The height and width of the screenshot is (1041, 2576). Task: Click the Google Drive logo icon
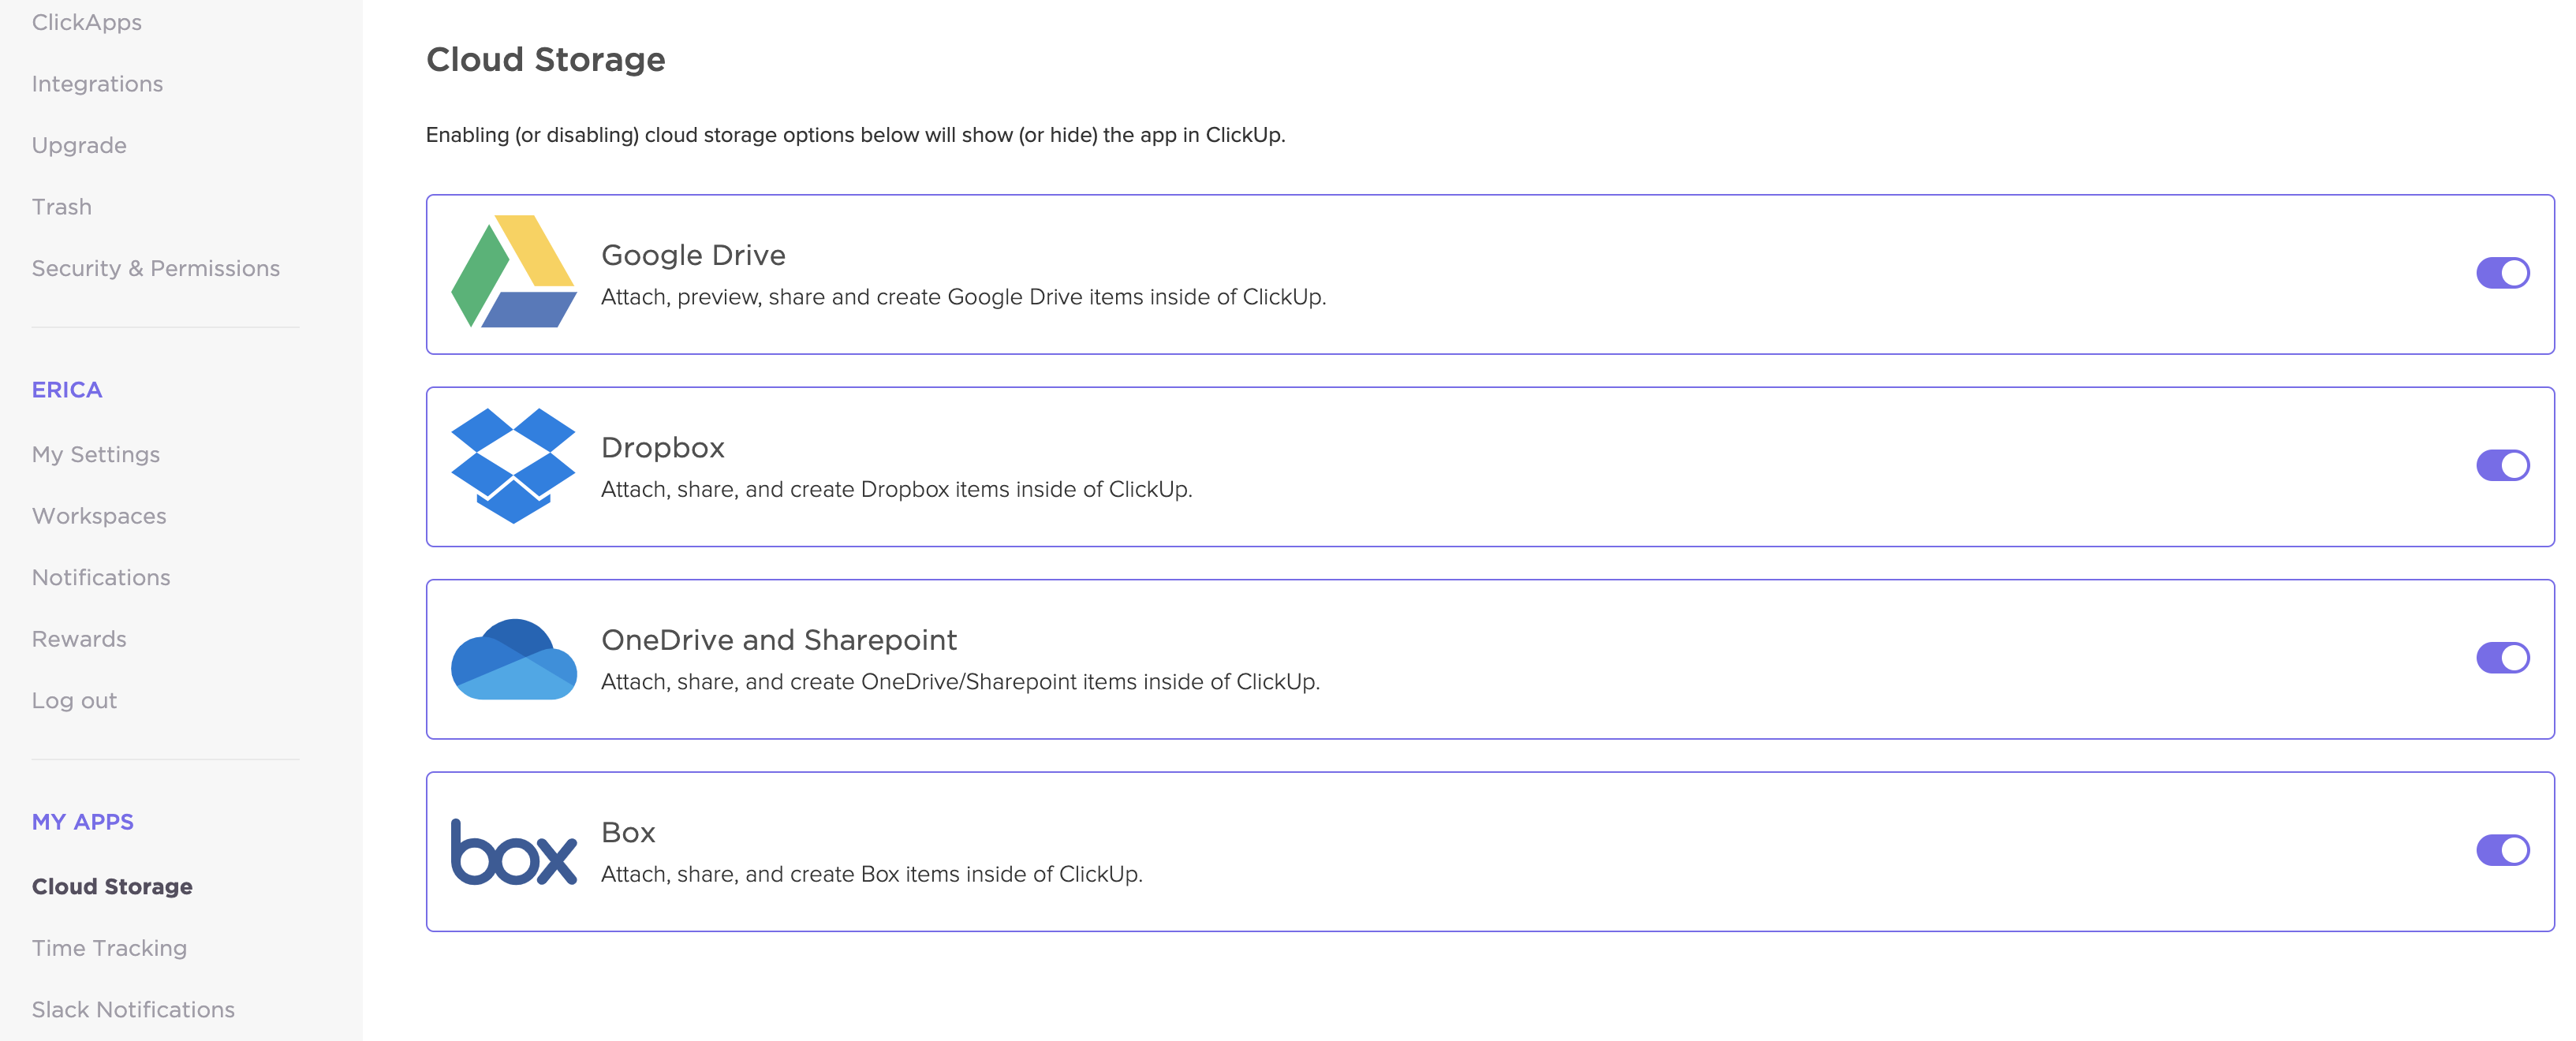click(513, 272)
